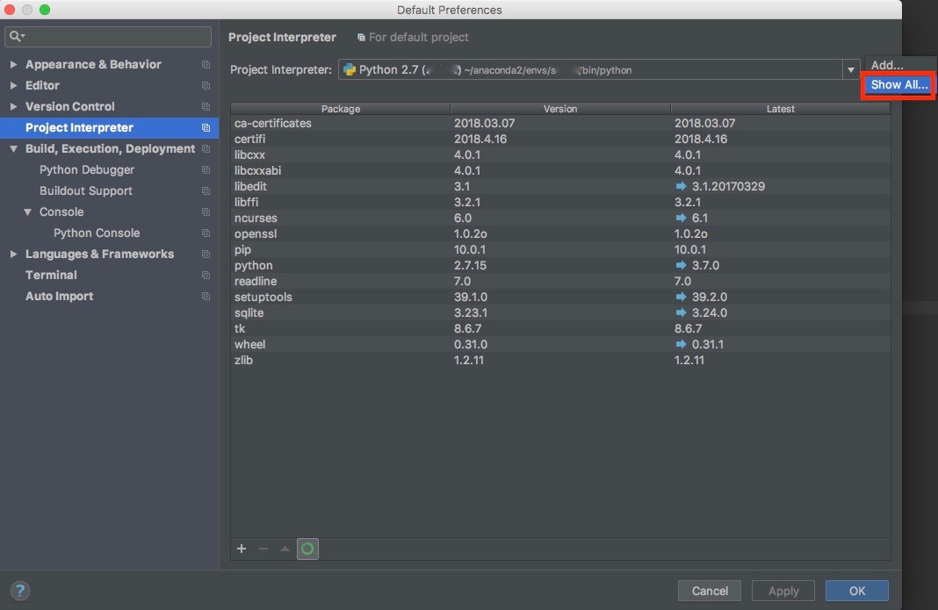Screen dimensions: 938x610
Task: Open Buildout Support settings
Action: pyautogui.click(x=85, y=190)
